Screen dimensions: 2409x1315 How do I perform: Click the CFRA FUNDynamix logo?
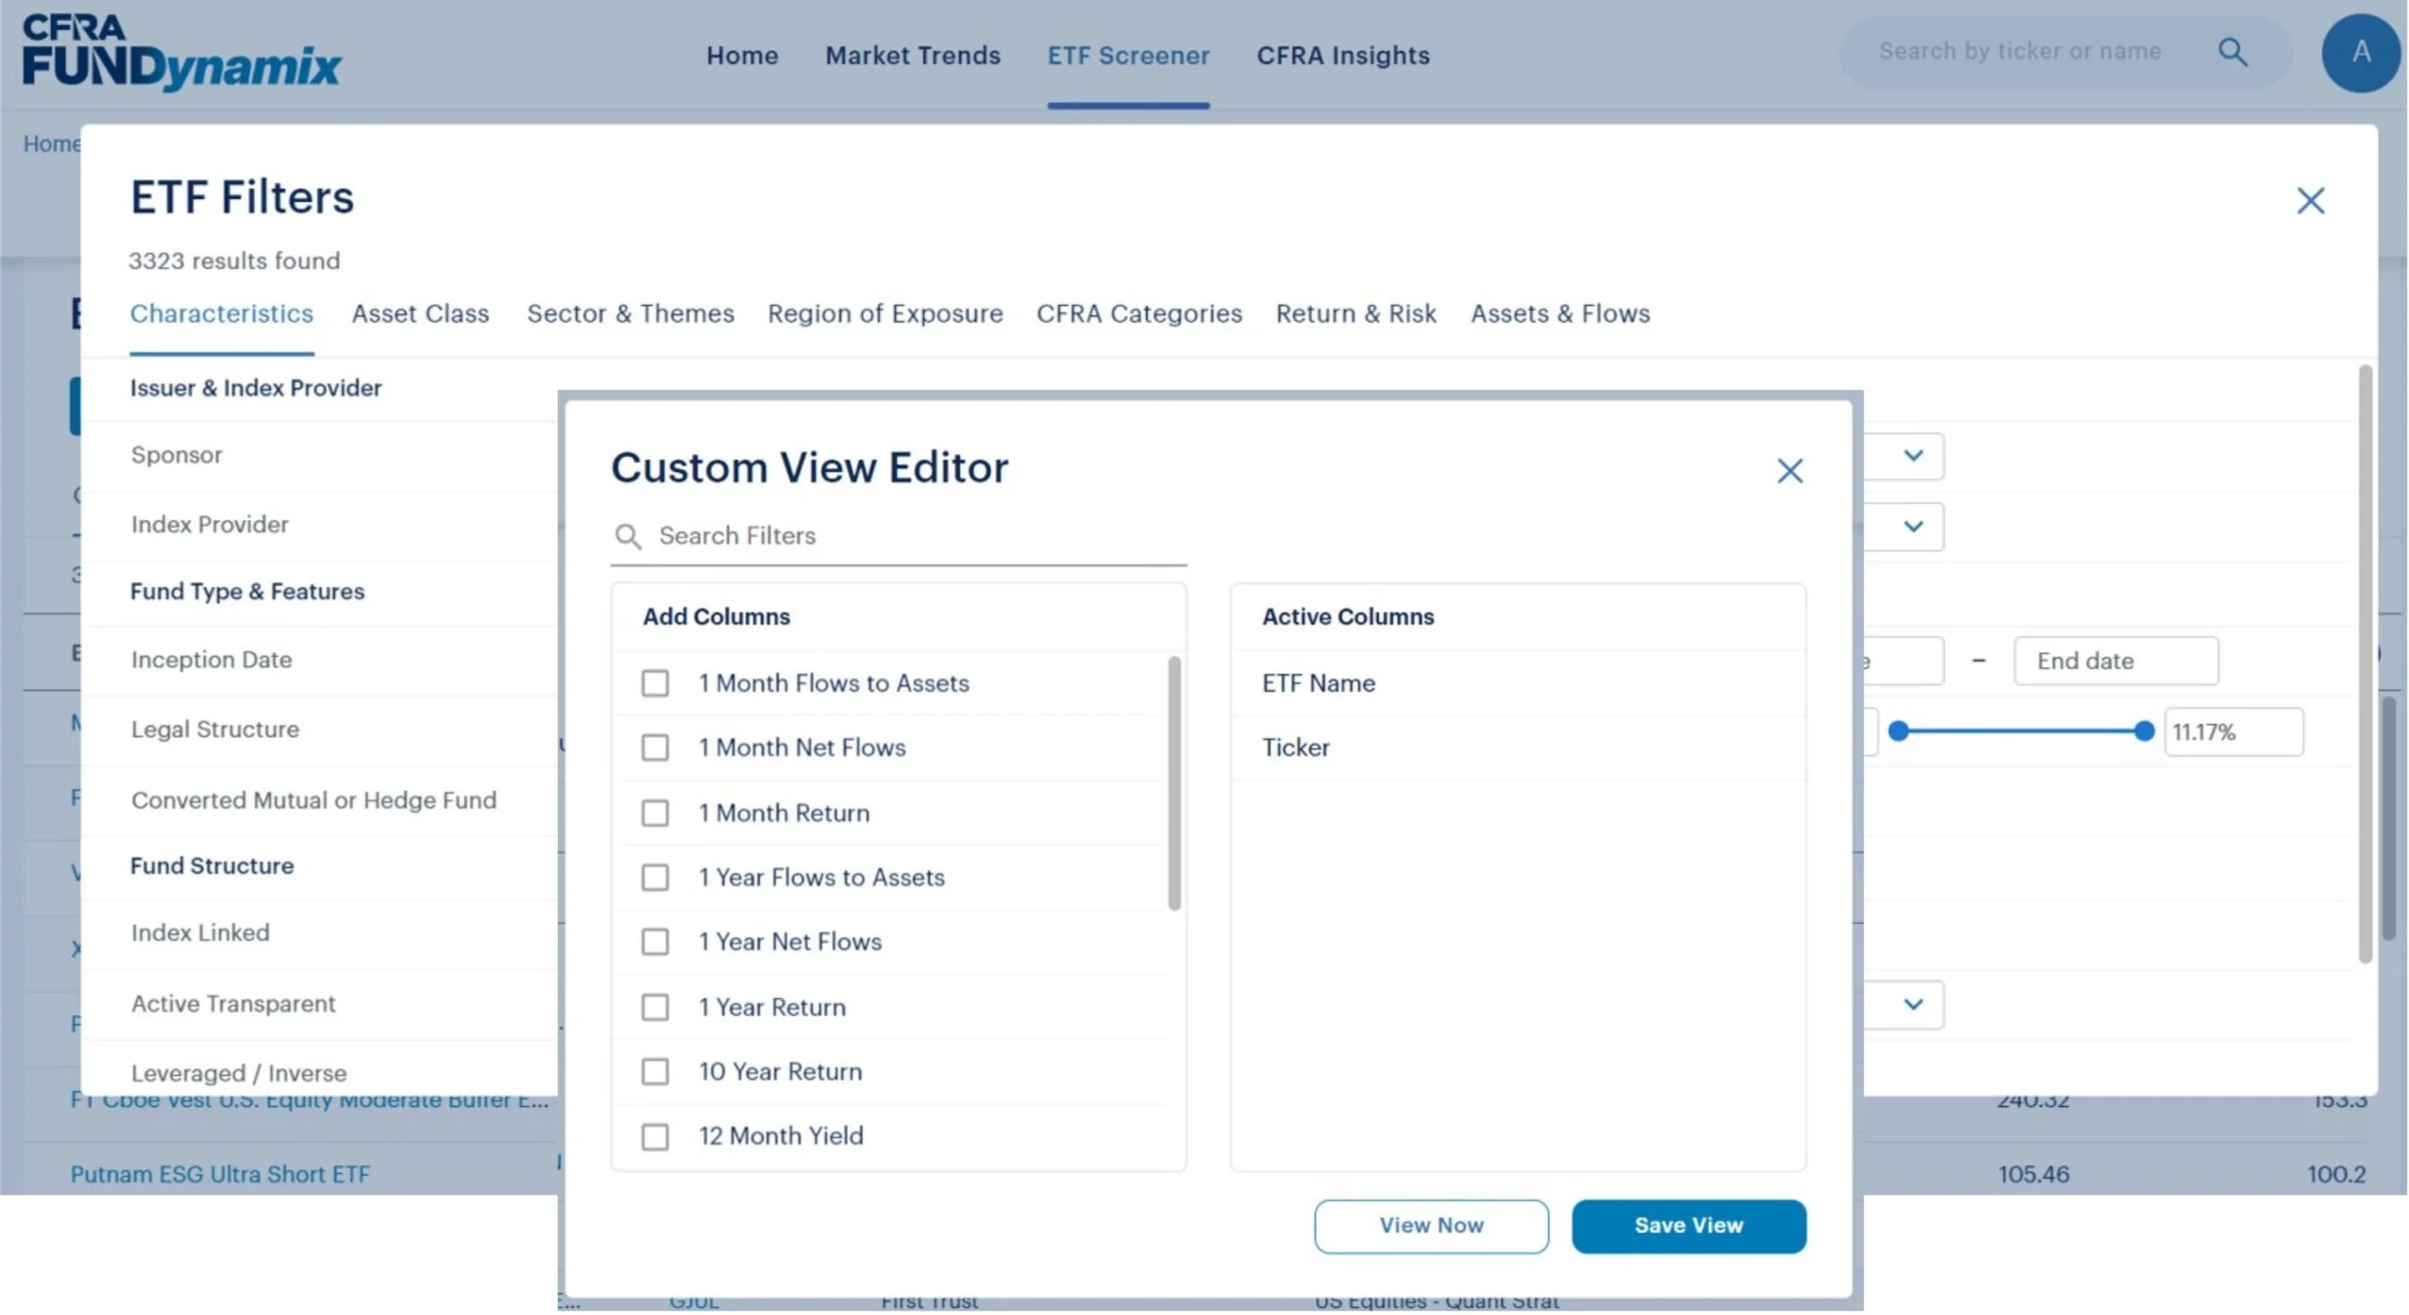pyautogui.click(x=182, y=53)
